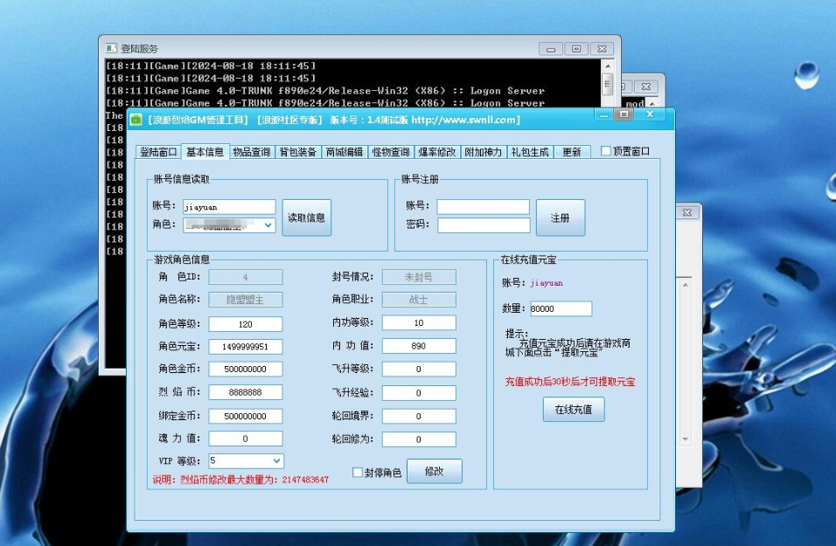Enable the 顶置窗口 checkbox
The width and height of the screenshot is (836, 546).
click(606, 151)
